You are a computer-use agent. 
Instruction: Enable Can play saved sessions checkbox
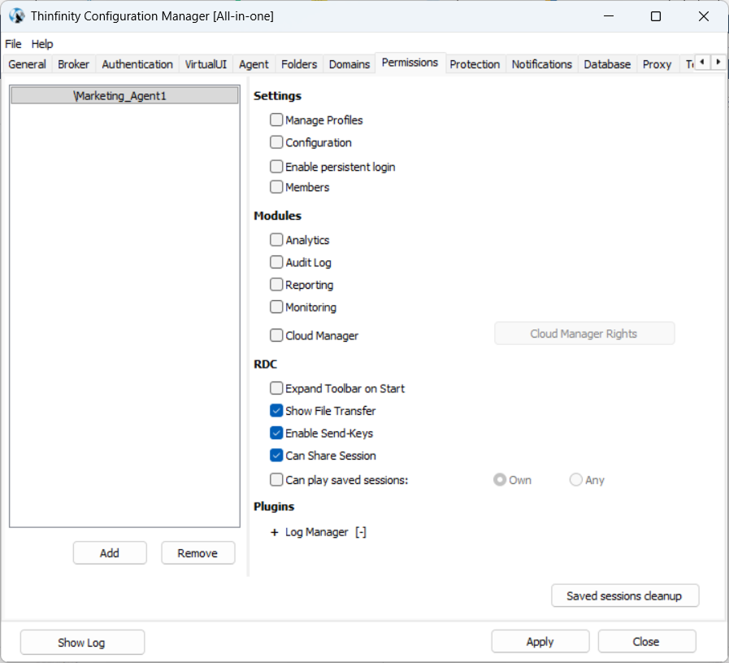tap(276, 480)
